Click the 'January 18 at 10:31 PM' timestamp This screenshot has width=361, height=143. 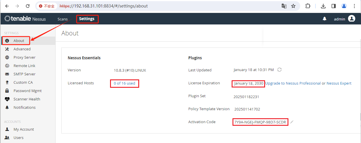tap(254, 70)
